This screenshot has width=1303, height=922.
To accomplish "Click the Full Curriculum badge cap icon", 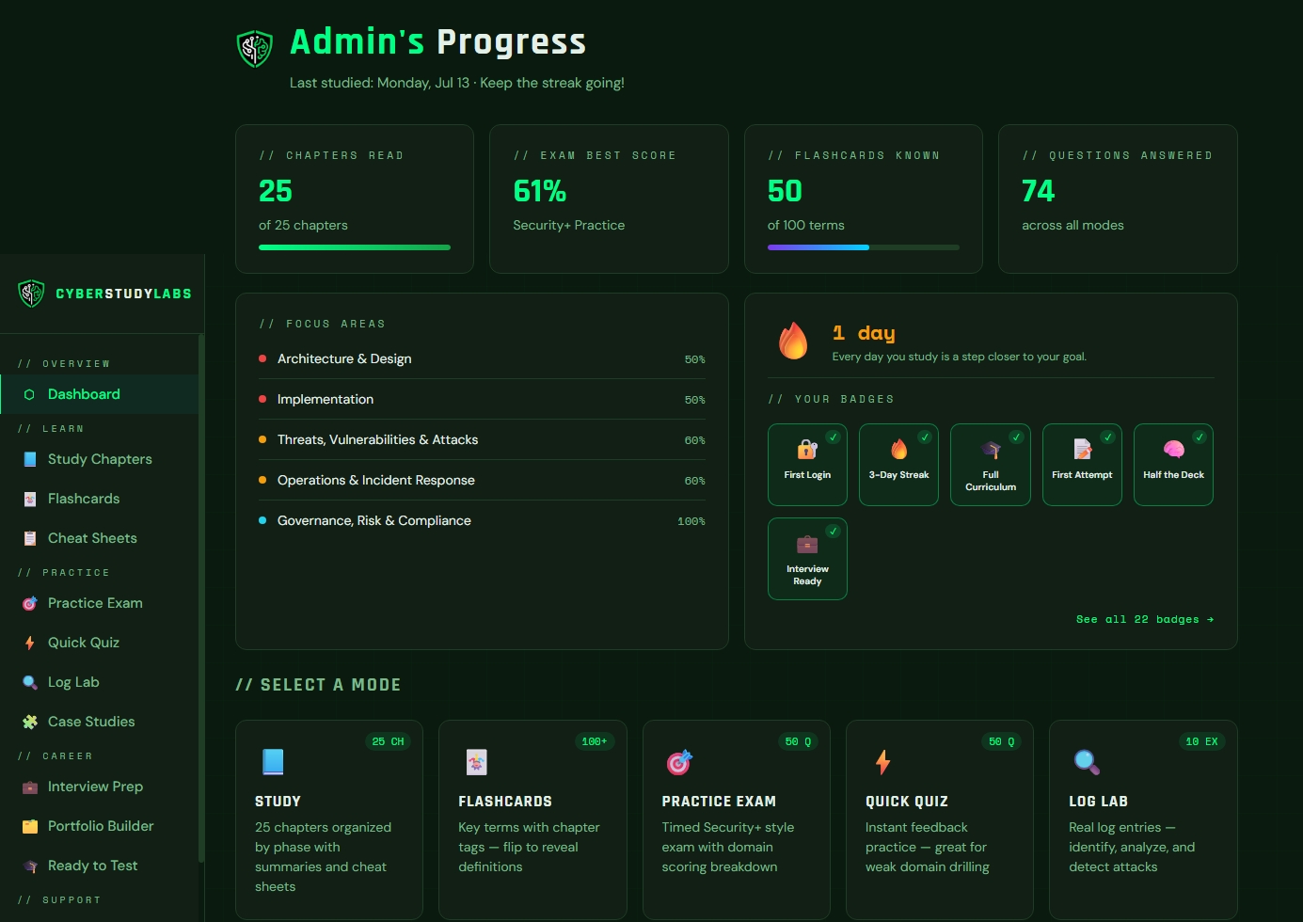I will click(991, 450).
